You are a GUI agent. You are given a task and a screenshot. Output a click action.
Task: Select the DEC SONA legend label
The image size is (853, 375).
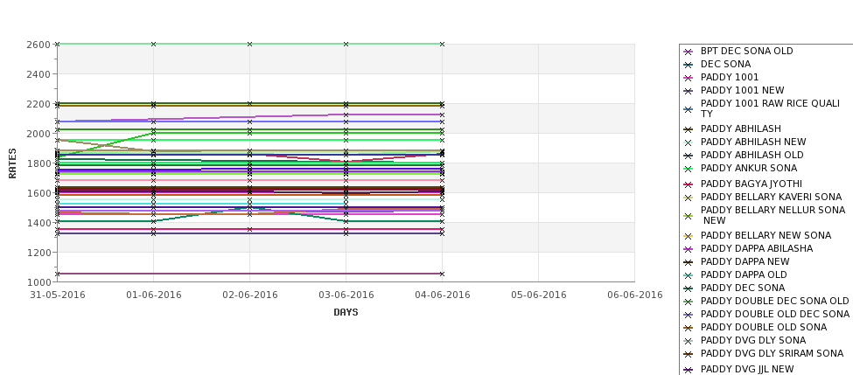click(725, 64)
